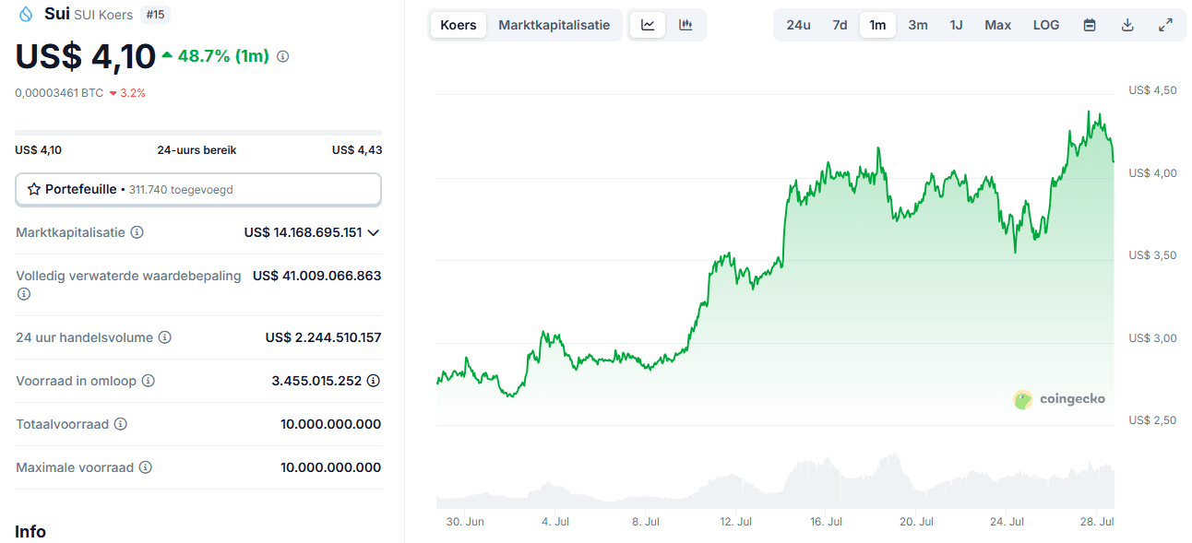Screen dimensions: 1192x543
Task: Show Marktkapitalisatie info tooltip icon
Action: pyautogui.click(x=137, y=232)
